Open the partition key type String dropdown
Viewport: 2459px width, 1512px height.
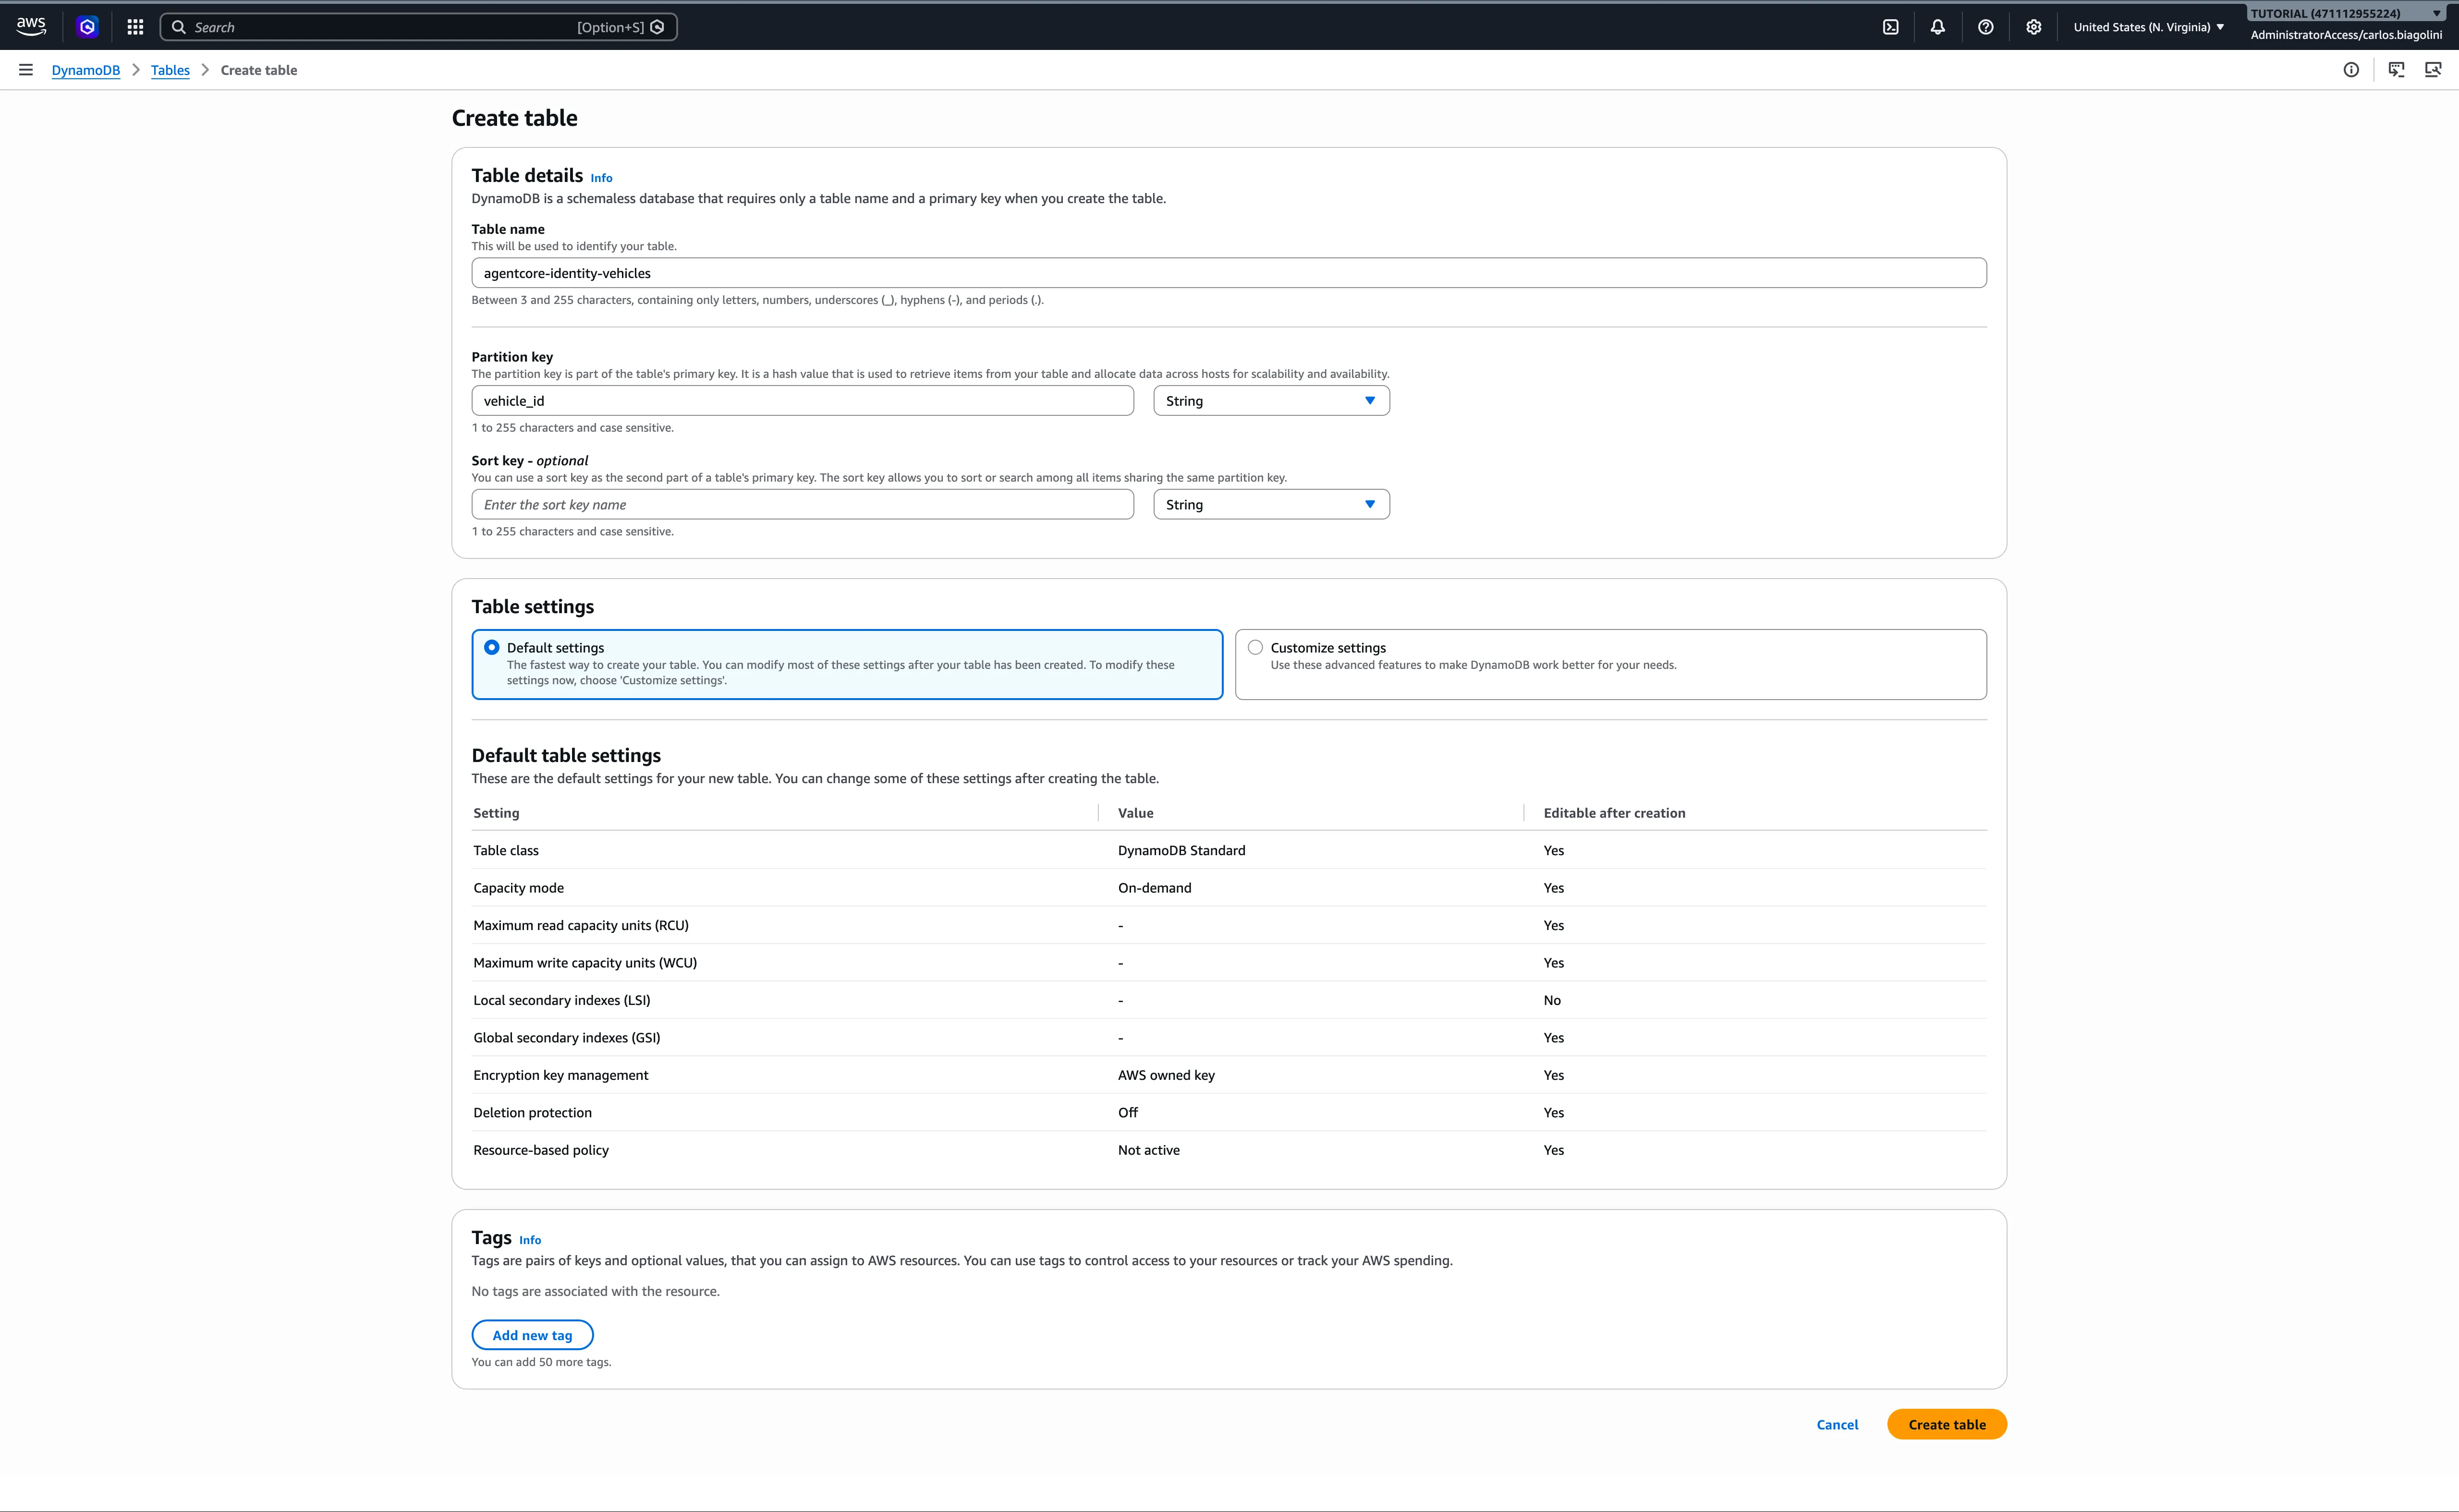[1271, 401]
